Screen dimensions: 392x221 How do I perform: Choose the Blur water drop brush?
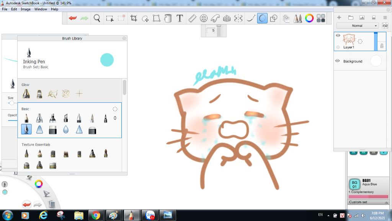click(66, 130)
